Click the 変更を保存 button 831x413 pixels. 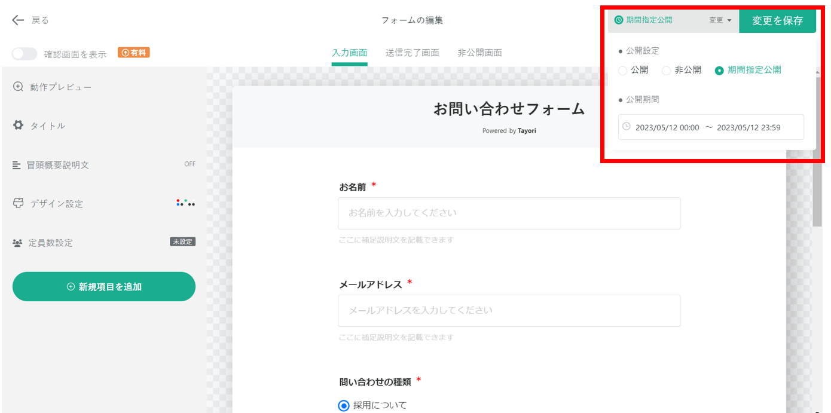point(778,20)
